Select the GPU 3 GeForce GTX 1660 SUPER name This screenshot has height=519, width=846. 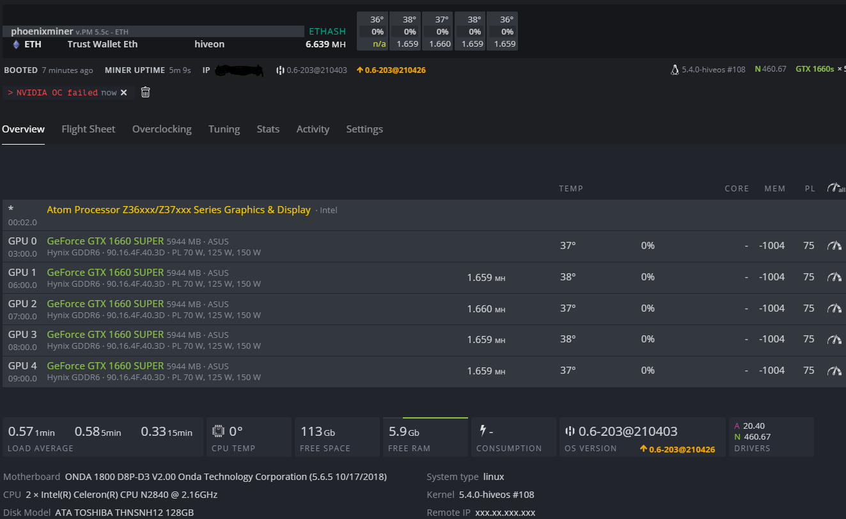click(x=106, y=334)
